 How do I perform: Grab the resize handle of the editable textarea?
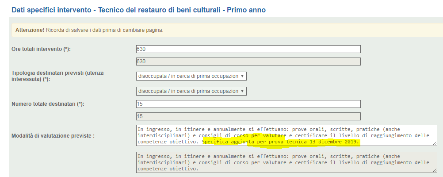pos(435,143)
